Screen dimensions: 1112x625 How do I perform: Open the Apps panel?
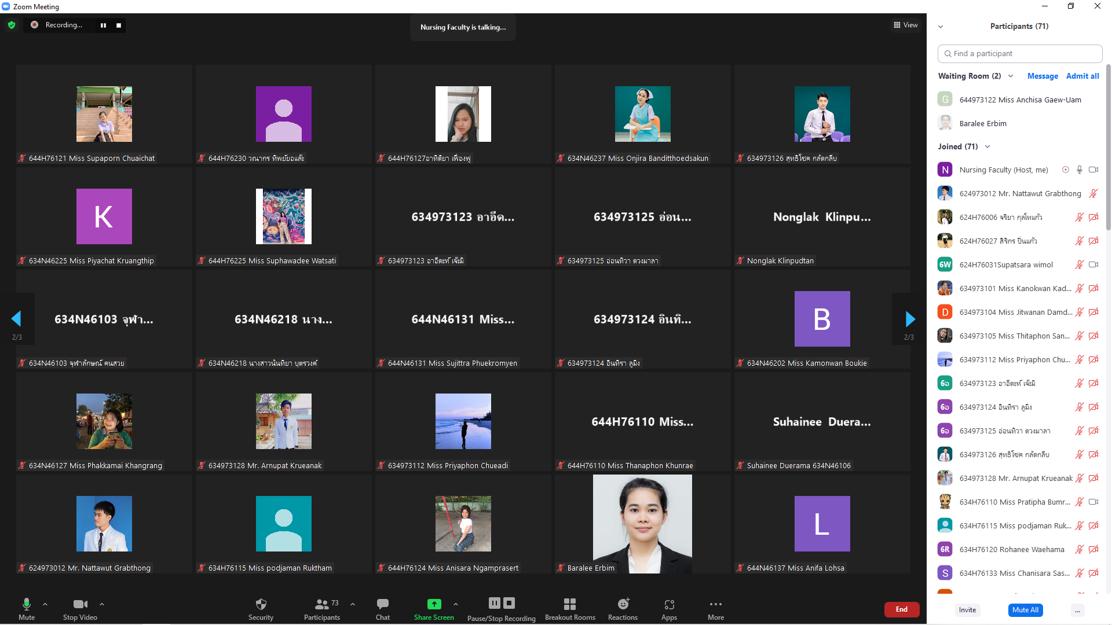669,605
